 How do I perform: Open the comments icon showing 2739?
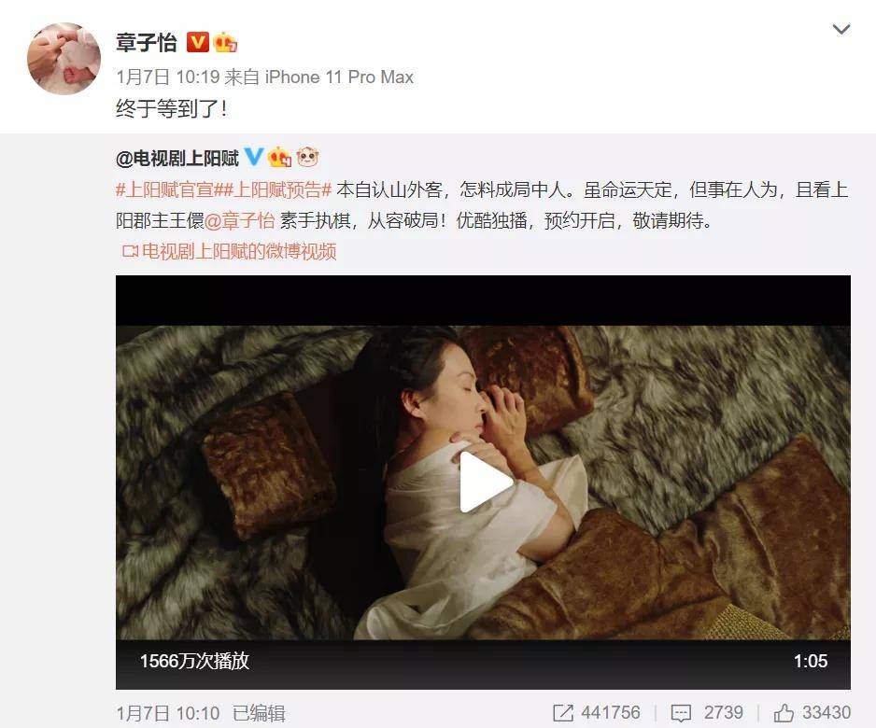pos(681,713)
